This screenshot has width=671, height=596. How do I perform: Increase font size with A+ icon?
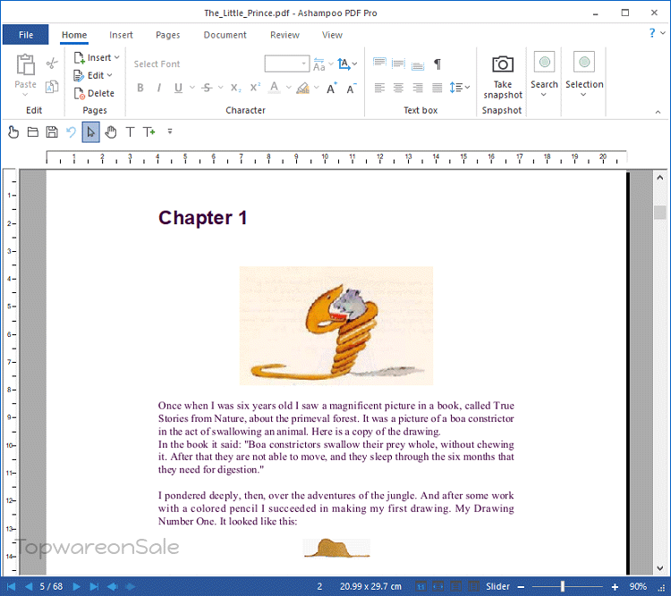click(x=332, y=88)
